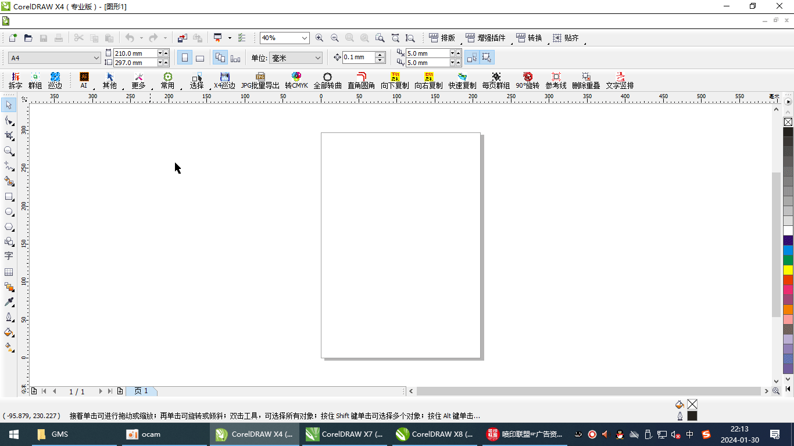The image size is (794, 446).
Task: Open the 排版 menu
Action: click(x=442, y=38)
